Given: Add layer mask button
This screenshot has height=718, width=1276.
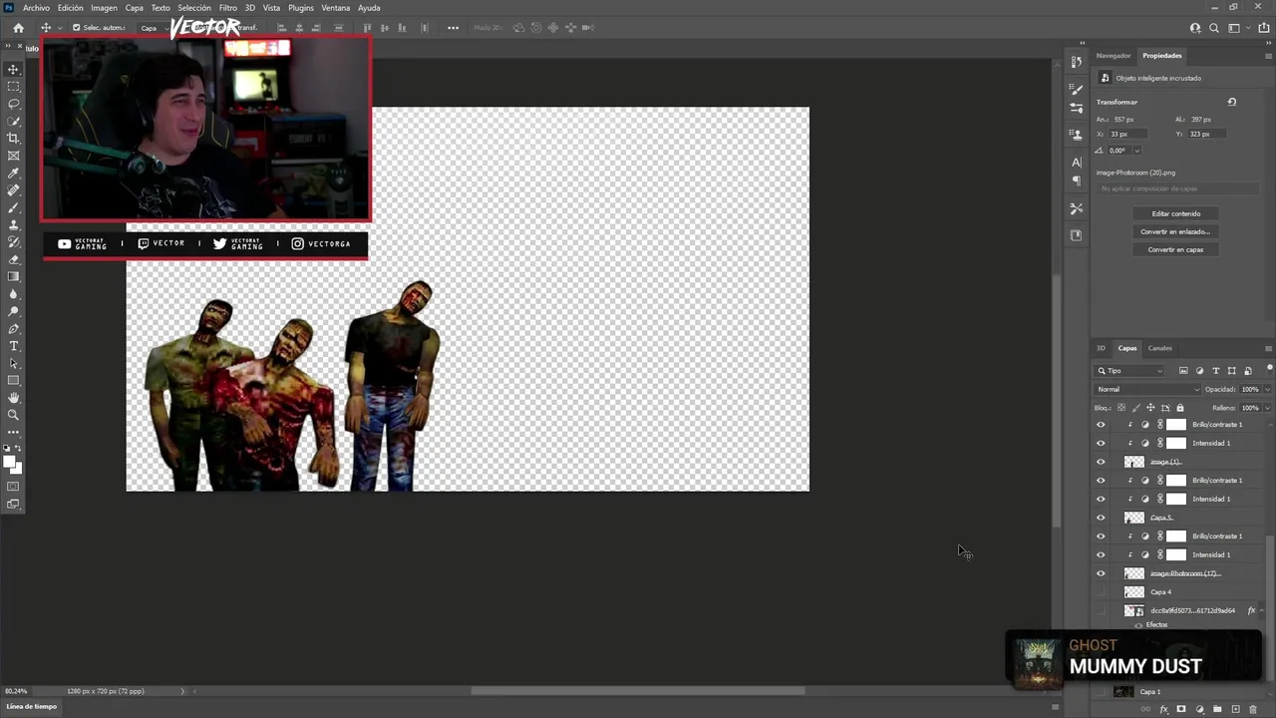Looking at the screenshot, I should pos(1181,709).
